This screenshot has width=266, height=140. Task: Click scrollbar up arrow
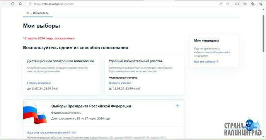tap(263, 10)
